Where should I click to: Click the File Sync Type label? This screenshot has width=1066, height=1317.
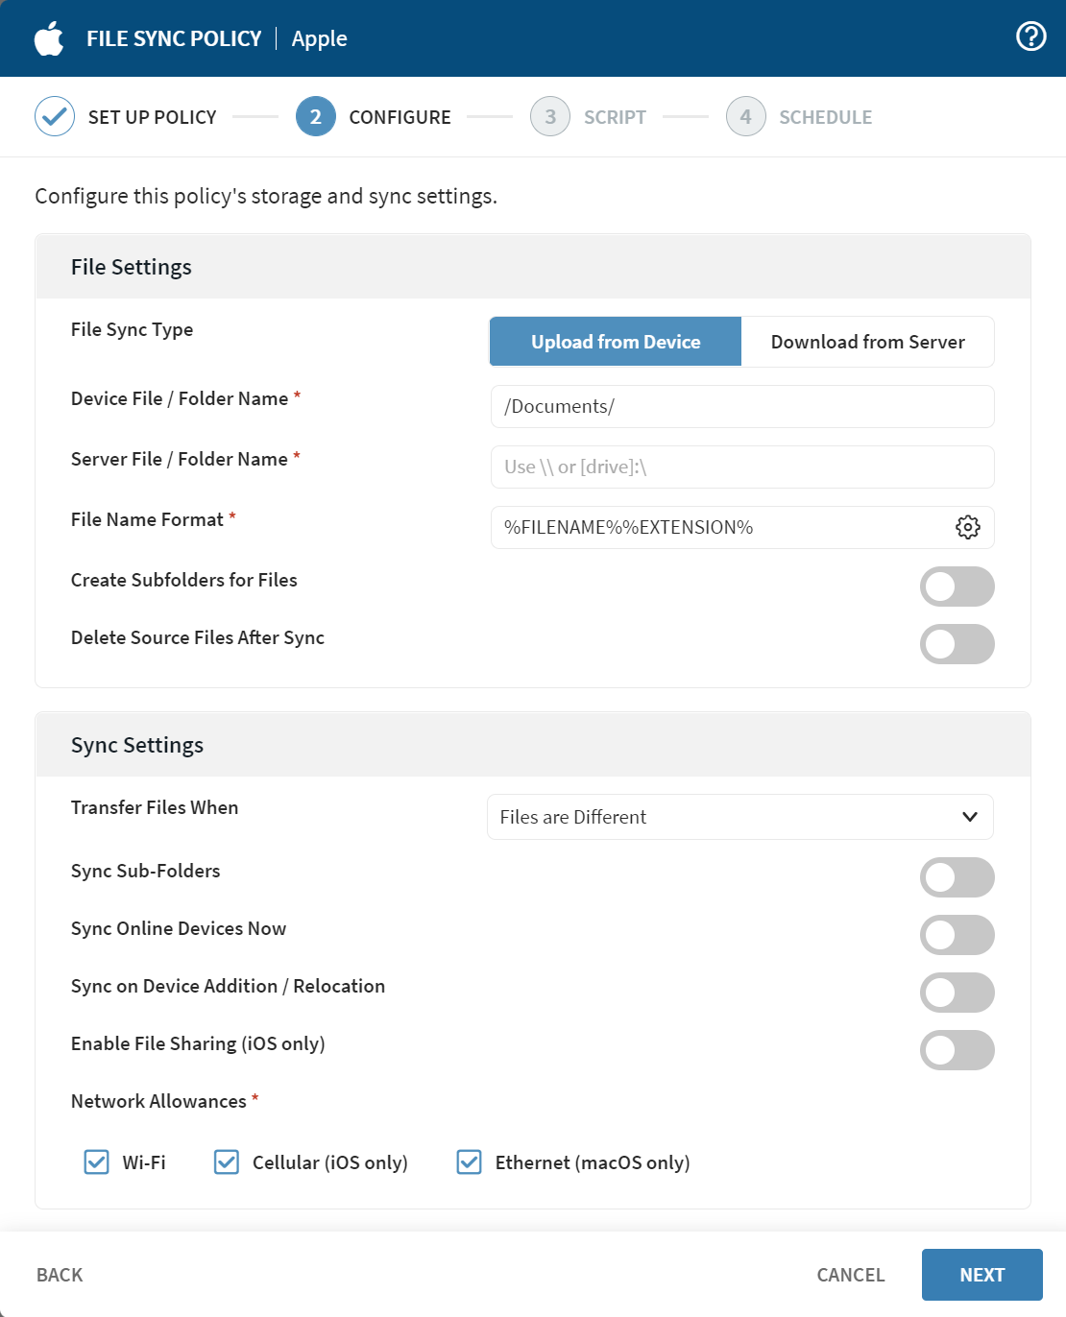pos(132,329)
